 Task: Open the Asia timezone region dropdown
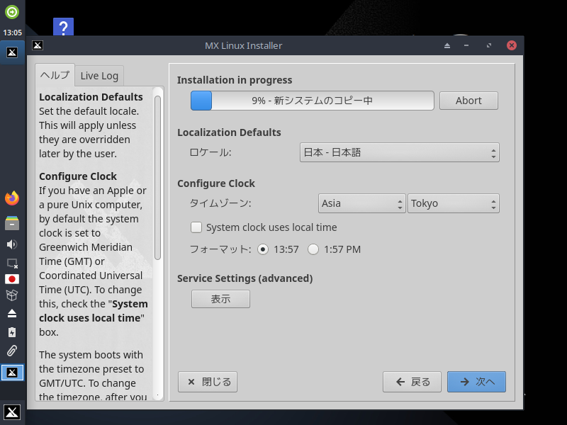tap(362, 203)
